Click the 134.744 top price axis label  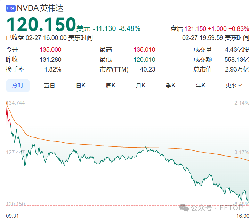click(16, 103)
